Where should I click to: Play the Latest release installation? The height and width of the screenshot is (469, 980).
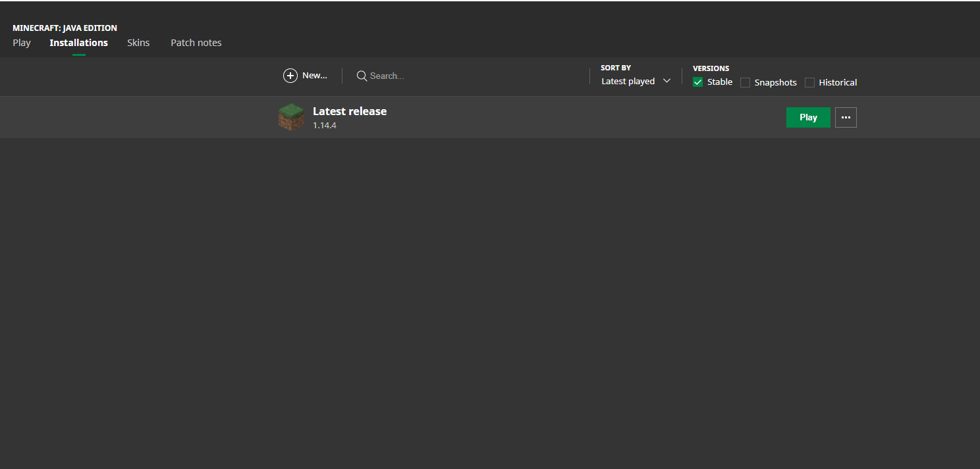(x=808, y=117)
